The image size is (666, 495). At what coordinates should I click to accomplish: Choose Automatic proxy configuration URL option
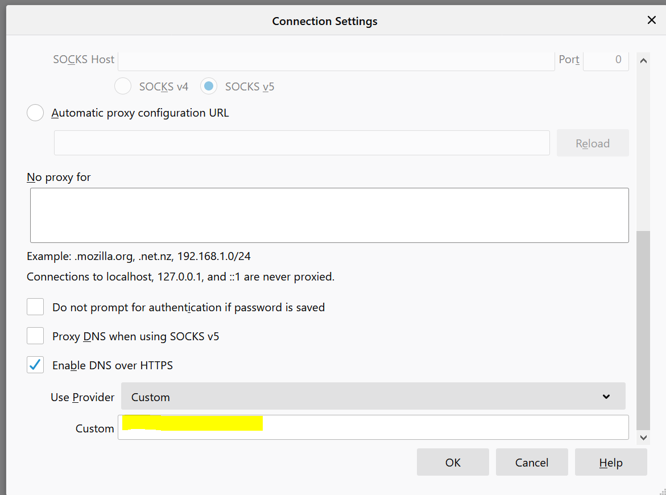[x=35, y=113]
